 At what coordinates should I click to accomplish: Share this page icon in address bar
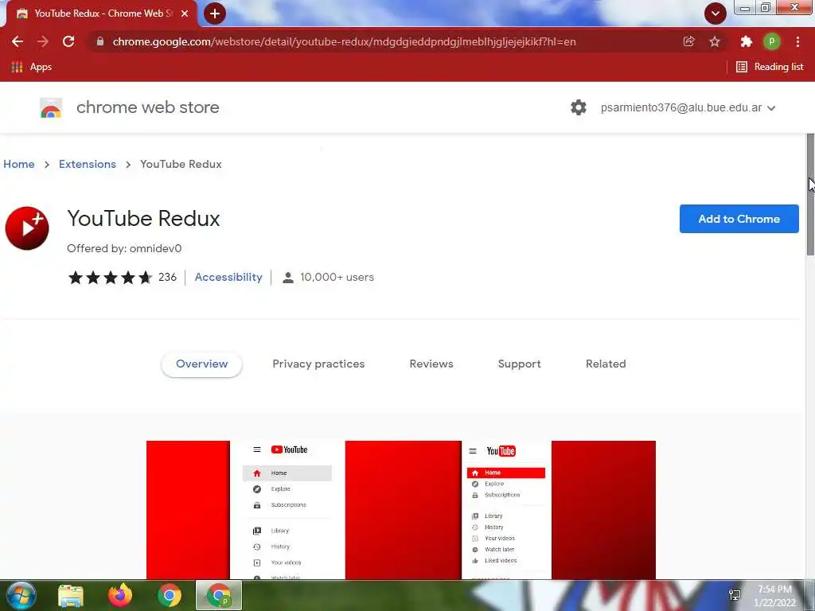688,41
